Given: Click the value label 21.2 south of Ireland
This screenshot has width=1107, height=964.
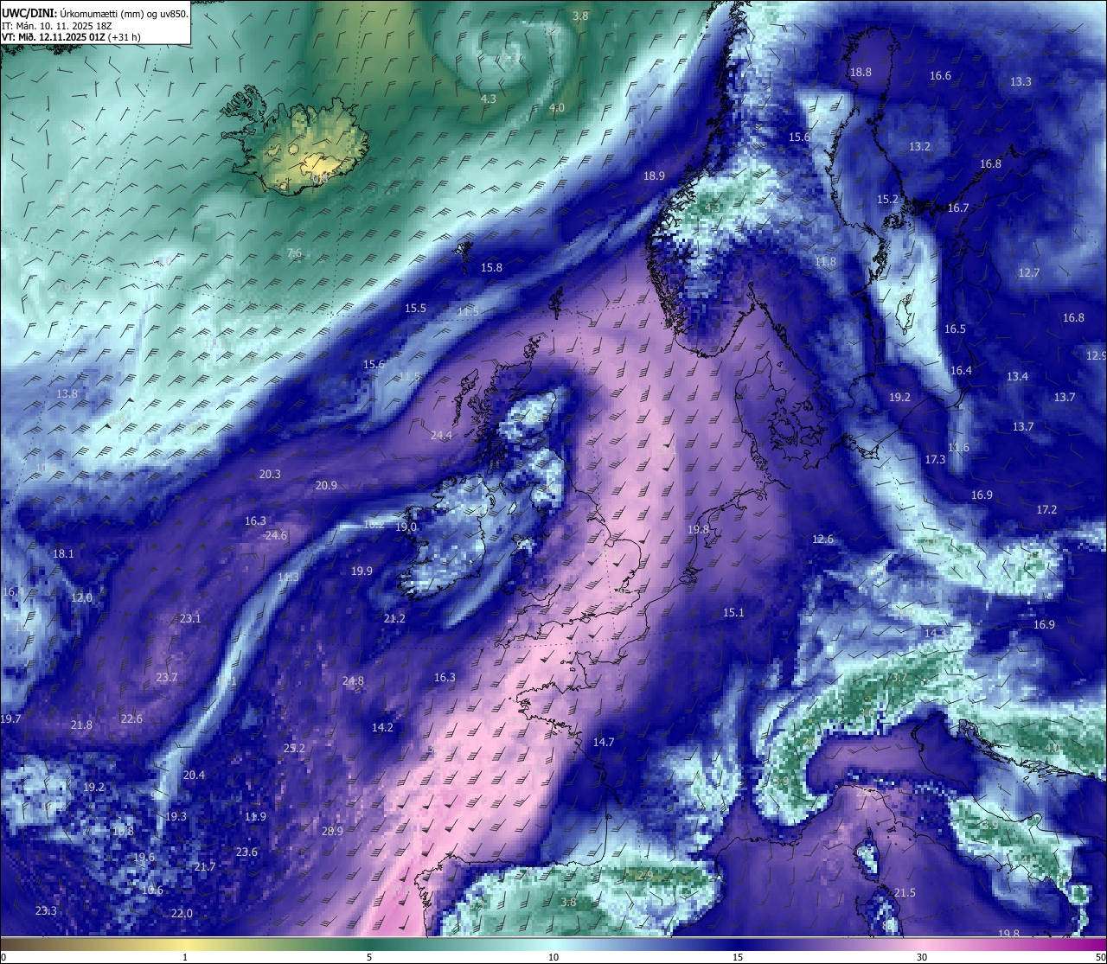Looking at the screenshot, I should (x=394, y=619).
